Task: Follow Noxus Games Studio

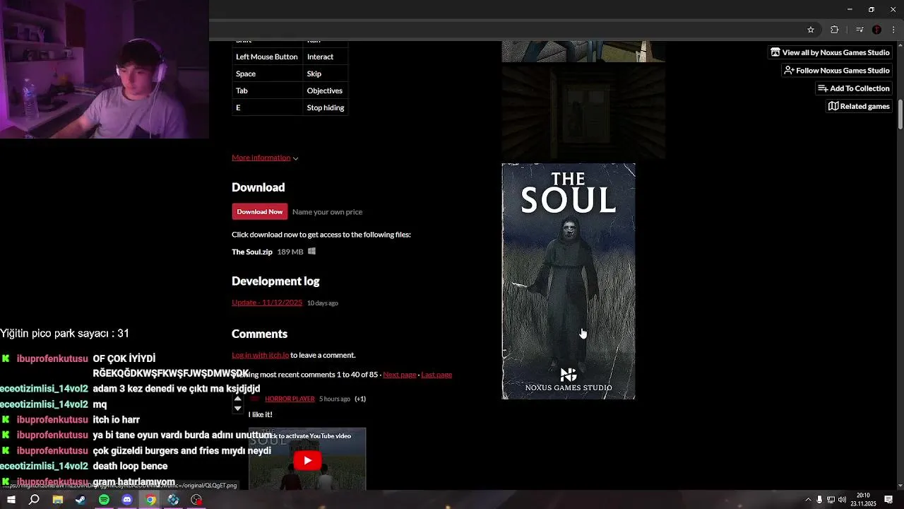Action: [837, 70]
